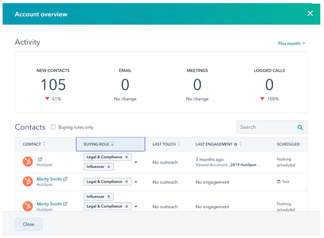Screen dimensions: 324x238
Task: Click the Last Engagement info icon
Action: (235, 144)
